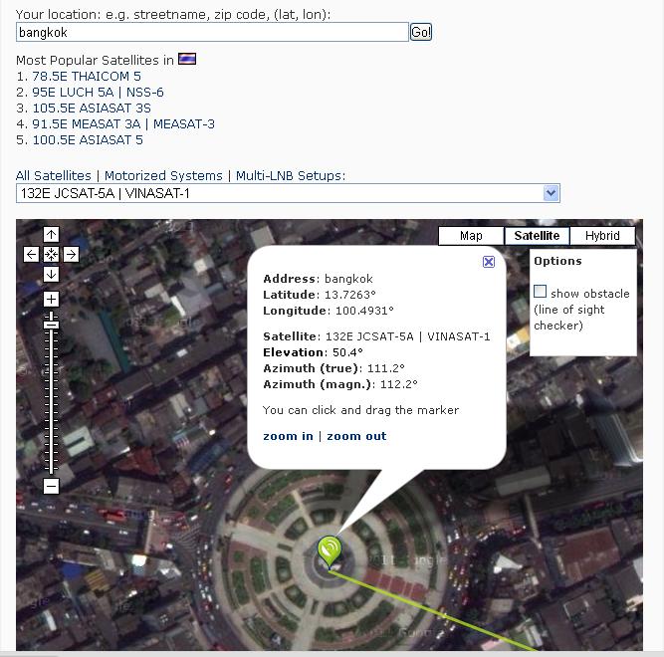
Task: Open 78.5E THAICOM 5 link
Action: (87, 77)
